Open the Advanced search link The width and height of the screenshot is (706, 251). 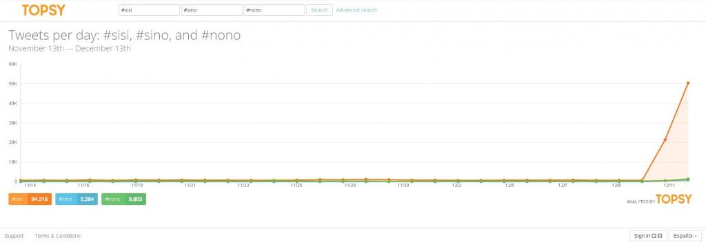coord(356,10)
